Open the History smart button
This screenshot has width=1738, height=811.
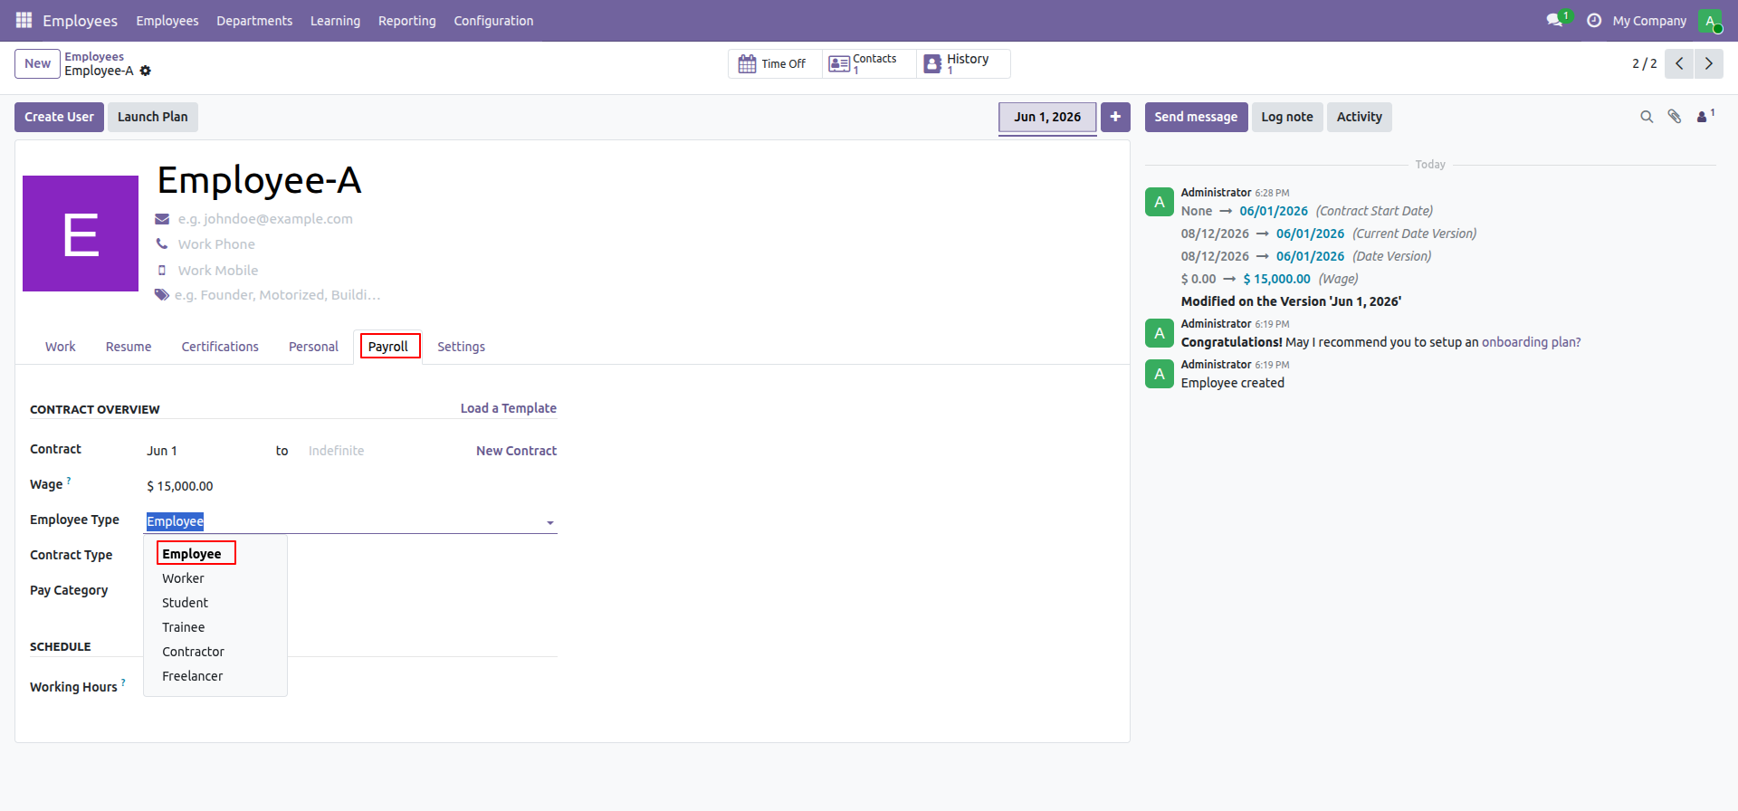pos(961,64)
